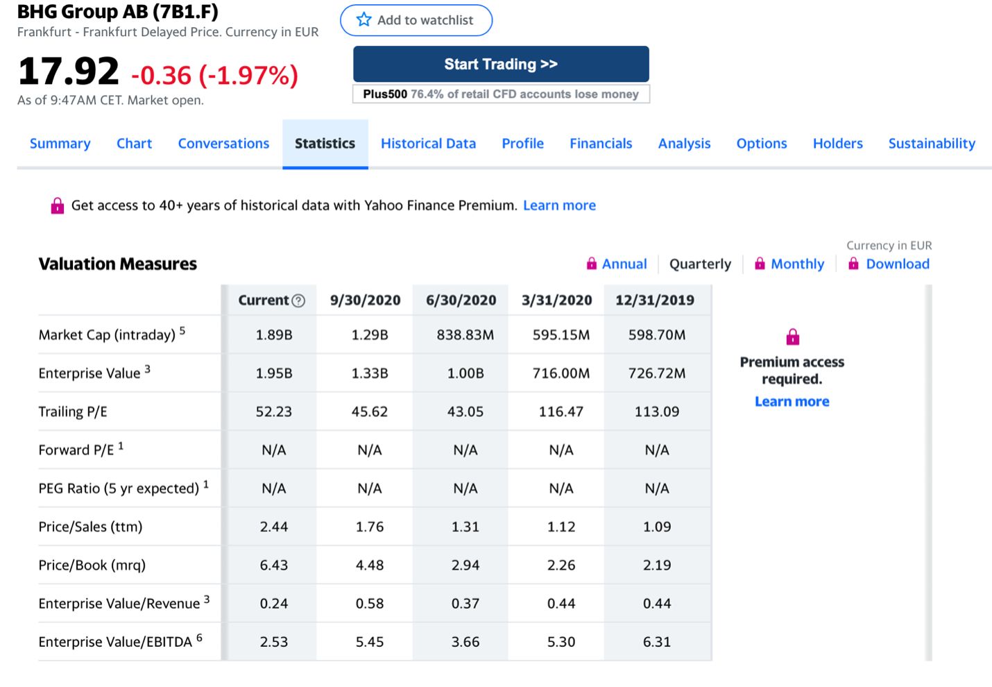Click the lock icon beside Download
Viewport: 992px width, 687px height.
pyautogui.click(x=853, y=264)
